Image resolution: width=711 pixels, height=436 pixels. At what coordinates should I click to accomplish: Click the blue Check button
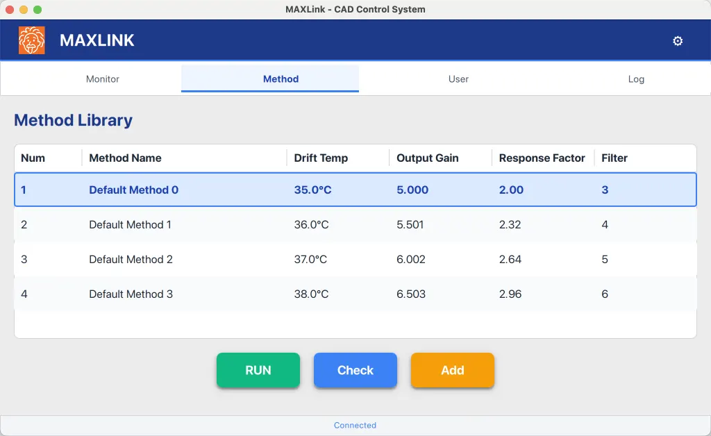coord(355,370)
